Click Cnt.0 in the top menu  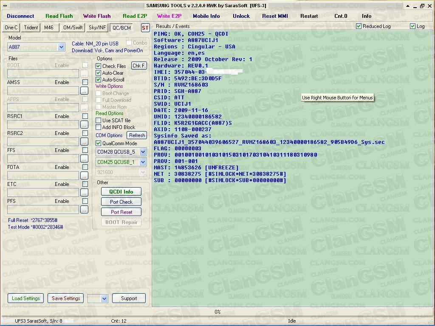[x=341, y=16]
